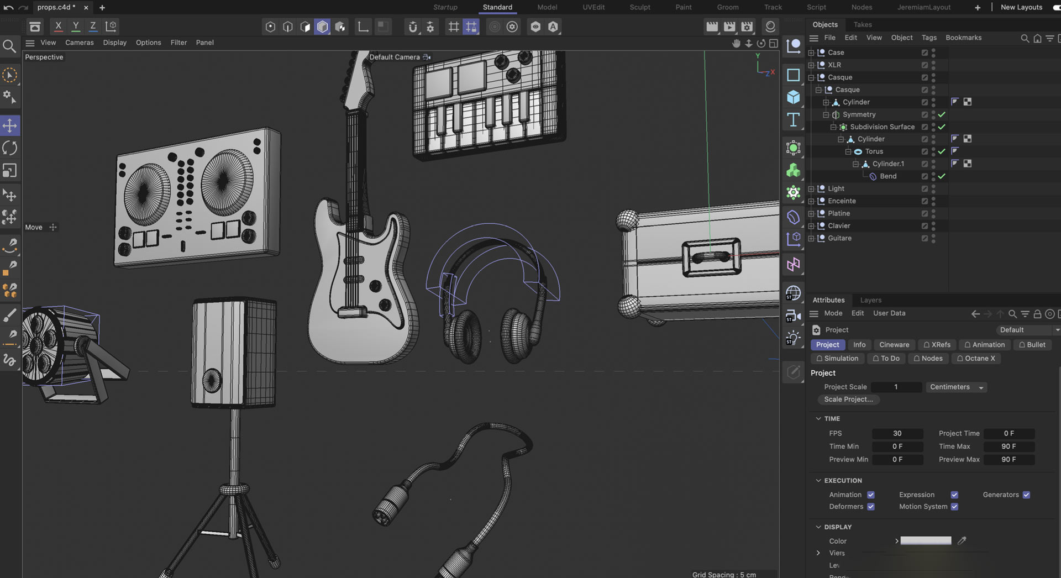Viewport: 1061px width, 578px height.
Task: Click the Display color swatch
Action: [x=926, y=541]
